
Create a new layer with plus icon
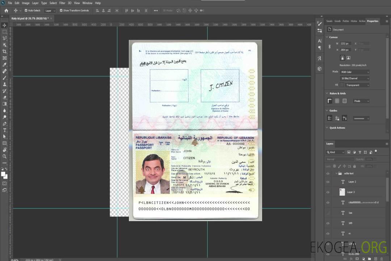pos(375,259)
